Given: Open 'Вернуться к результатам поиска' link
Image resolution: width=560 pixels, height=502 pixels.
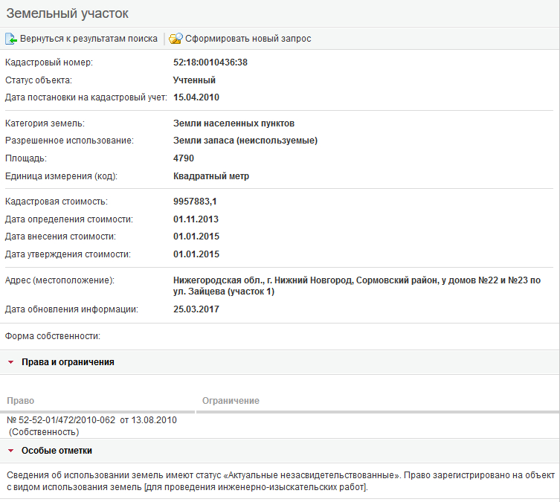Looking at the screenshot, I should [x=88, y=39].
